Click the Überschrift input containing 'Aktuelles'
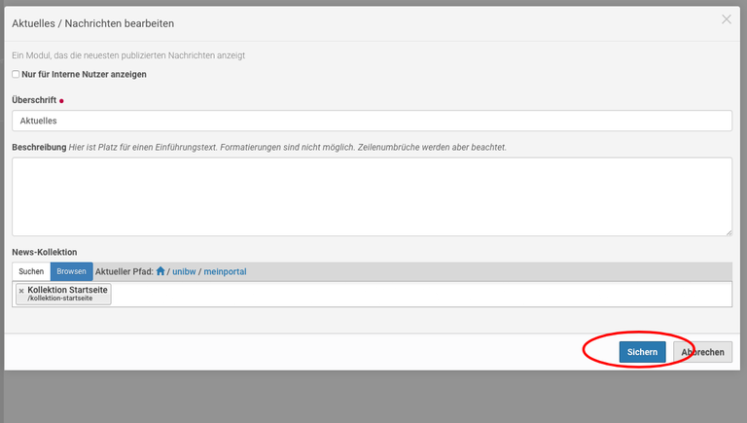This screenshot has height=423, width=747. pyautogui.click(x=372, y=121)
